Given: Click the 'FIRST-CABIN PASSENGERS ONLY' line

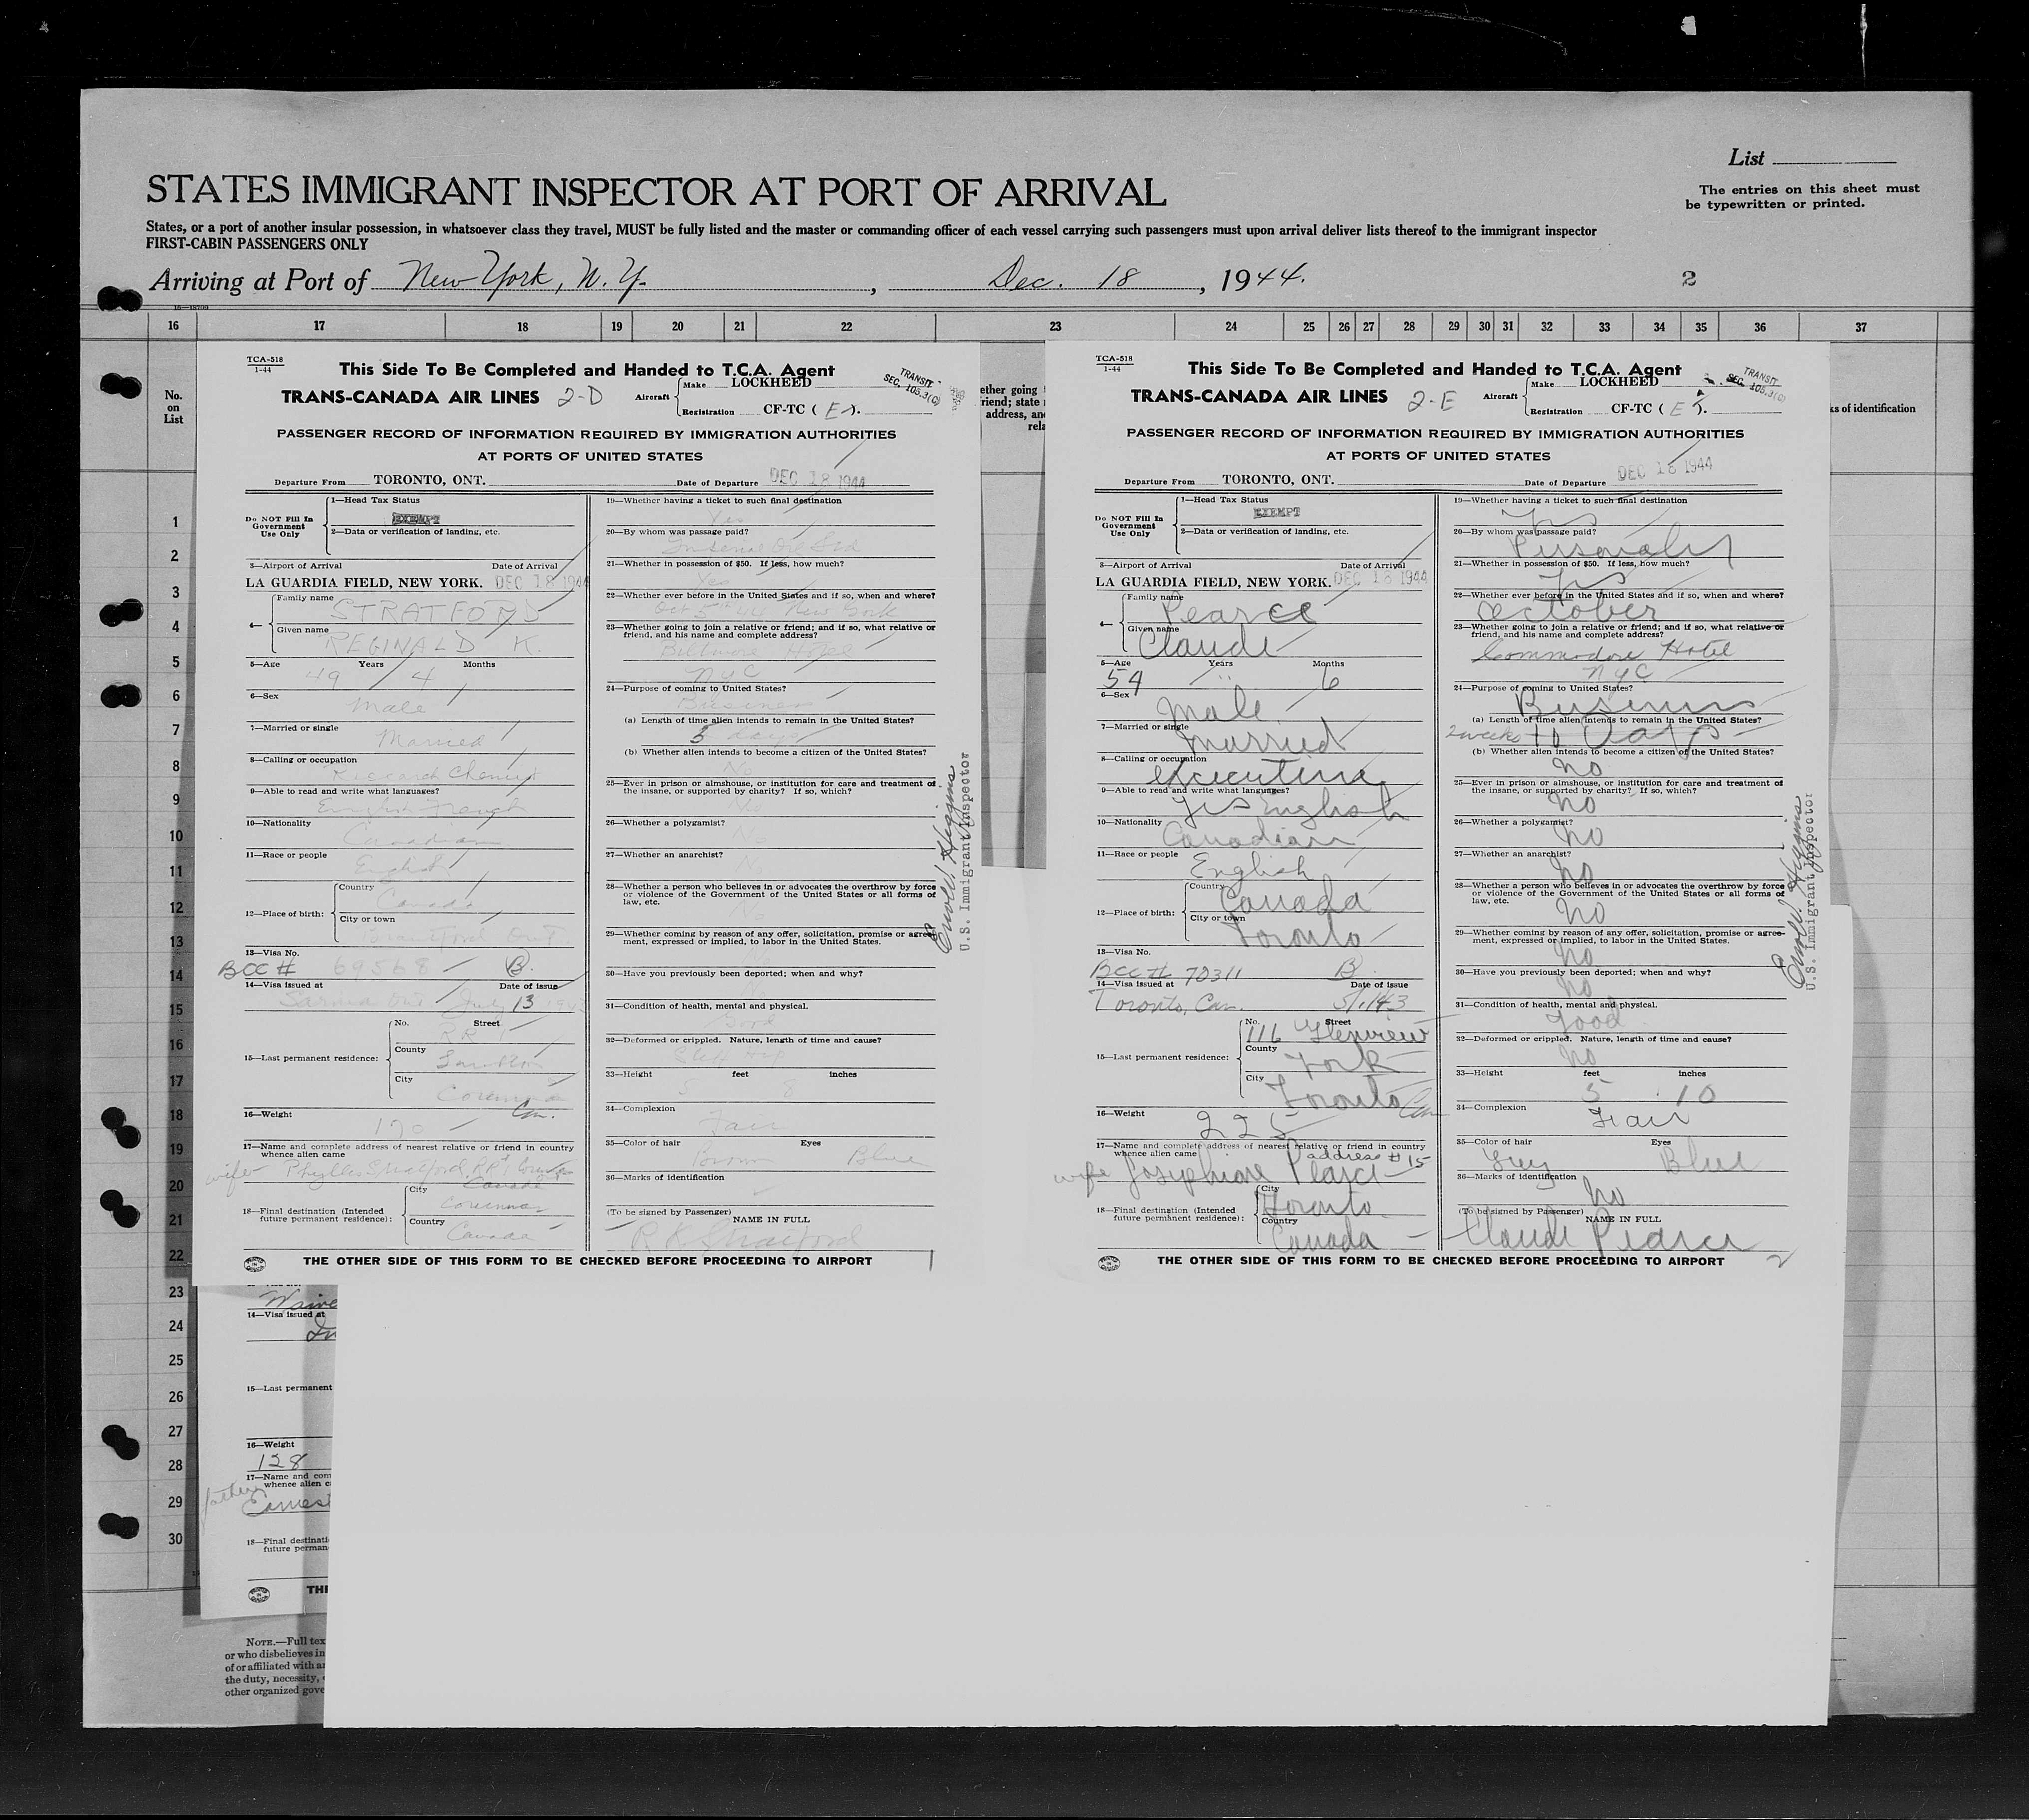Looking at the screenshot, I should coord(257,244).
